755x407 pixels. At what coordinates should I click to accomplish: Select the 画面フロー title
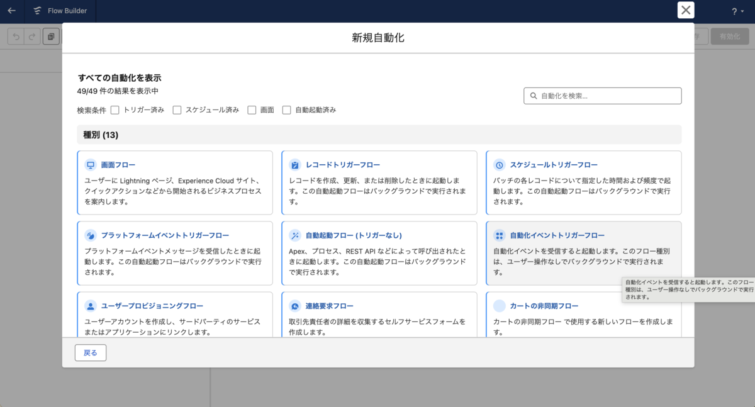118,165
